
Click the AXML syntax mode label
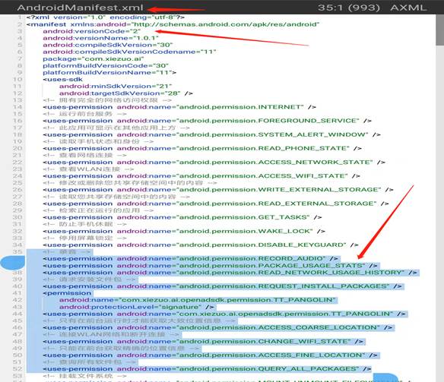click(408, 8)
